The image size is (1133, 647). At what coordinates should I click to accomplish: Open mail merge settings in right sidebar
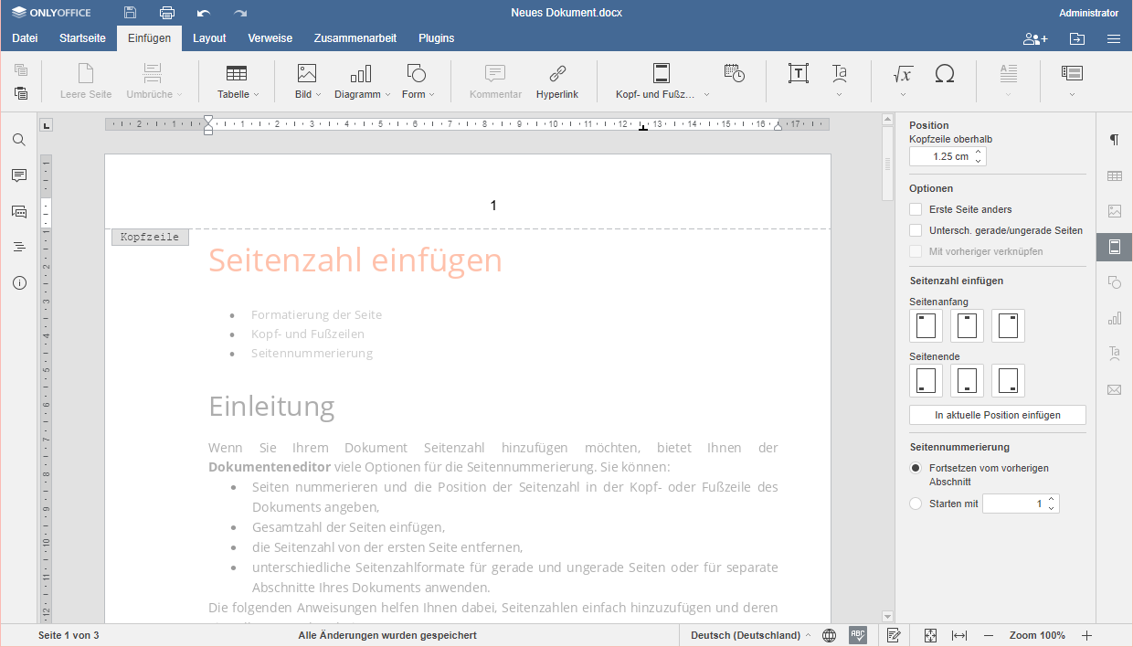[1115, 389]
